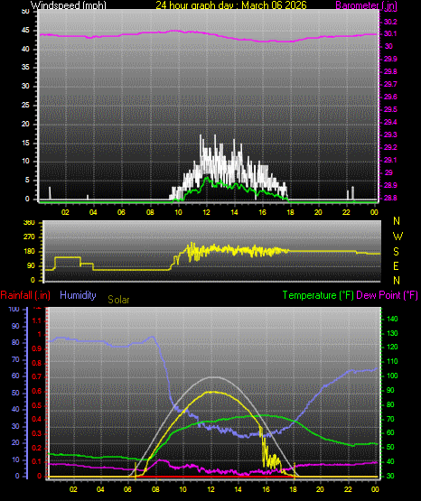This screenshot has height=501, width=421.
Task: Click the 0.7 rainfall scale value
Action: (37, 377)
